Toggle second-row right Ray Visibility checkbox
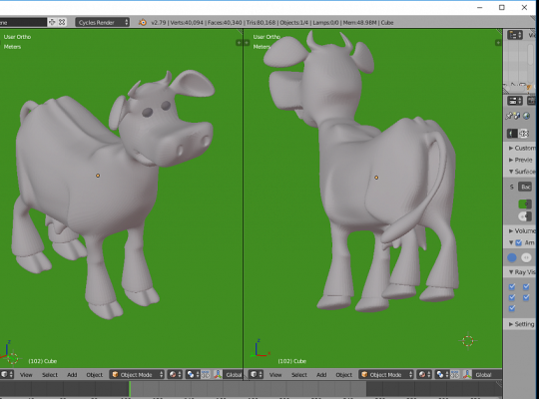This screenshot has height=399, width=539. pyautogui.click(x=526, y=297)
